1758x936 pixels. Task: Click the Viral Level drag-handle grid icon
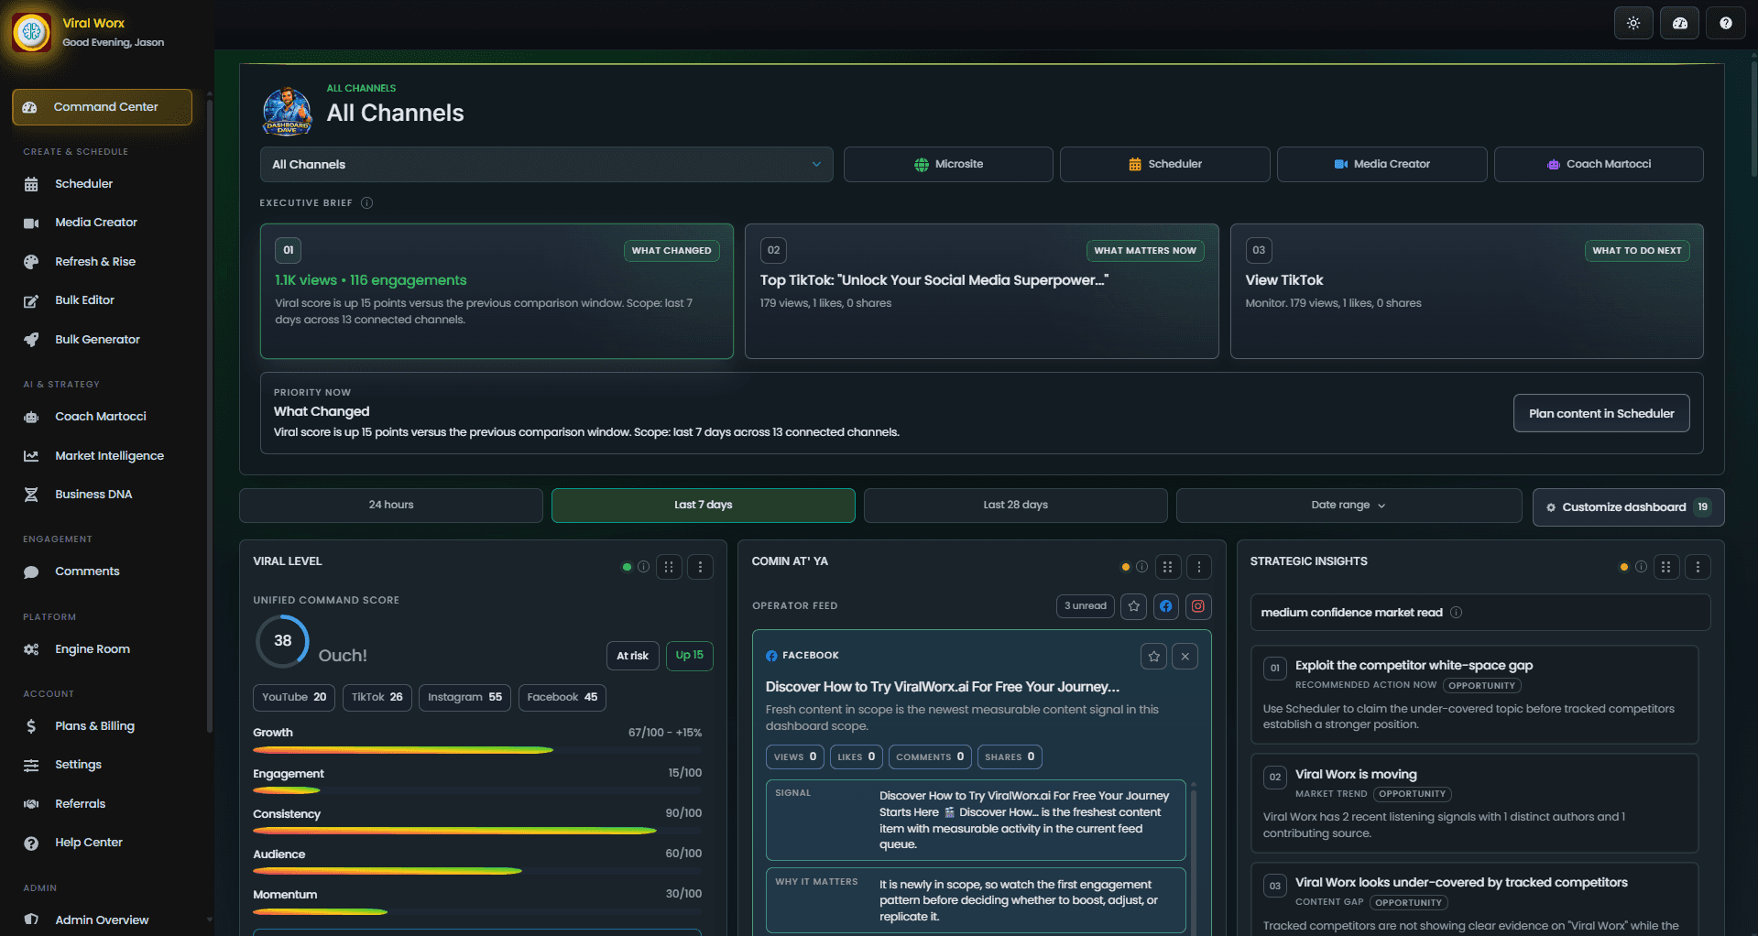(x=669, y=567)
